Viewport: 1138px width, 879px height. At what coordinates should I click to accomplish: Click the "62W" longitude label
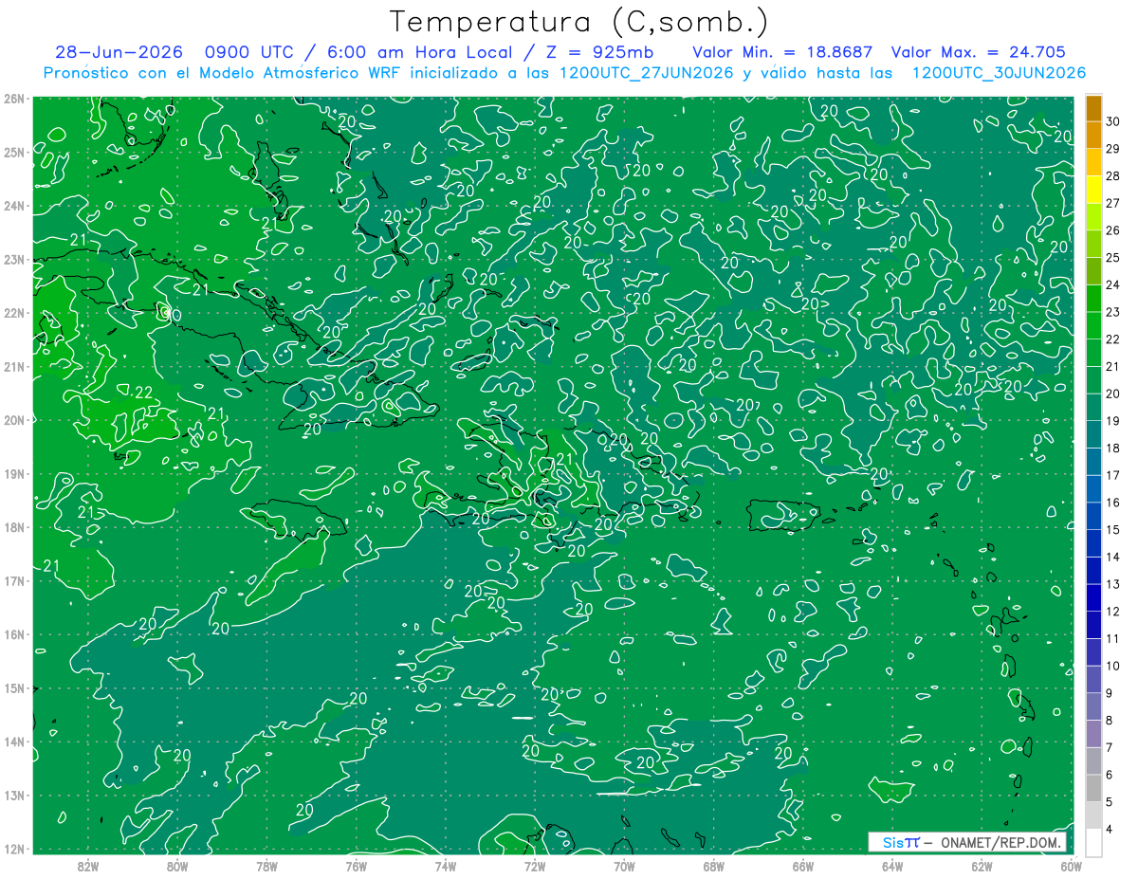pos(982,866)
